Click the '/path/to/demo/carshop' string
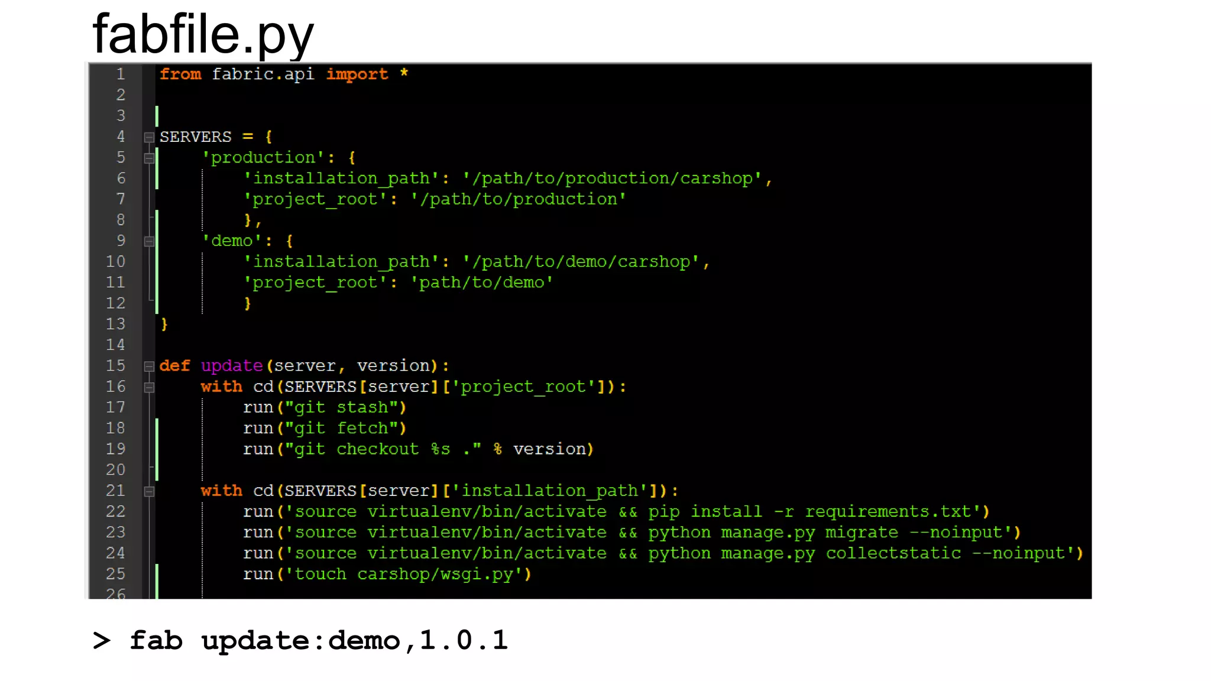Viewport: 1211px width, 681px height. 581,262
